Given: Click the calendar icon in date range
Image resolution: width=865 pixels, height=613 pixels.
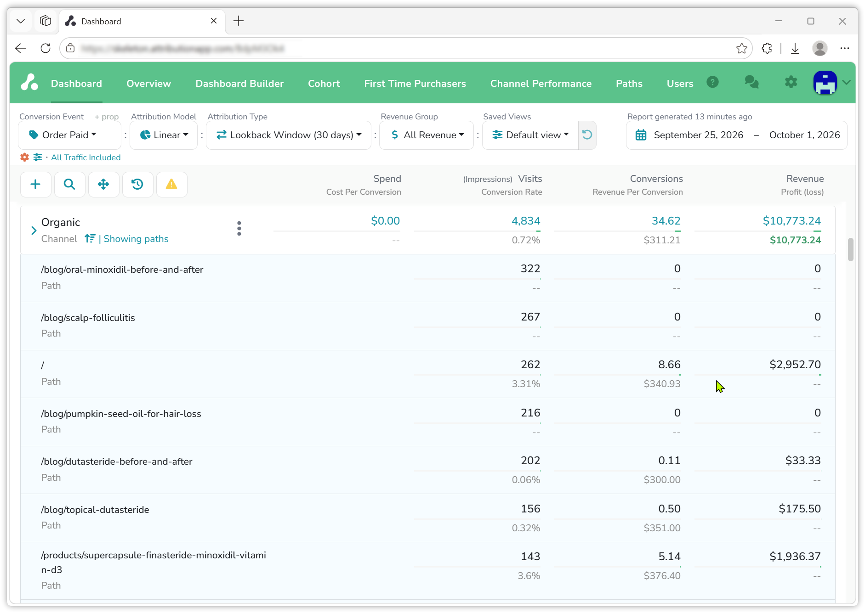Looking at the screenshot, I should [x=641, y=135].
